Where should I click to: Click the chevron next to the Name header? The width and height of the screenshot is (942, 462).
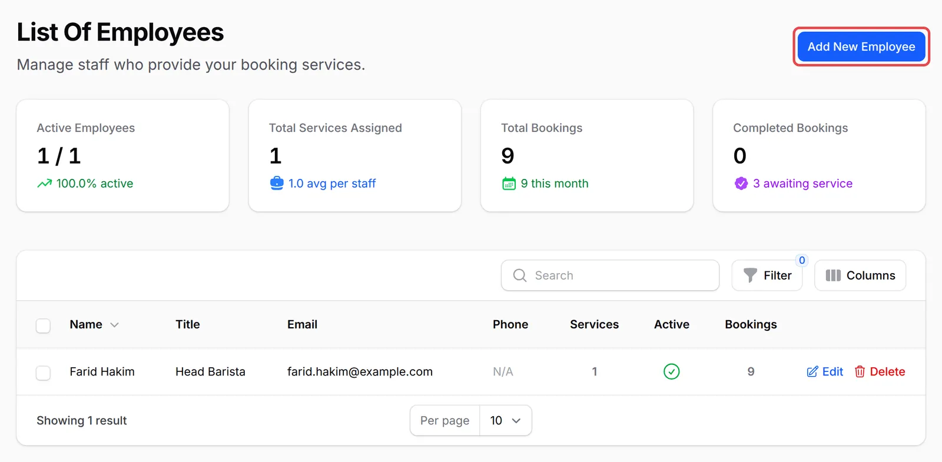click(x=115, y=325)
